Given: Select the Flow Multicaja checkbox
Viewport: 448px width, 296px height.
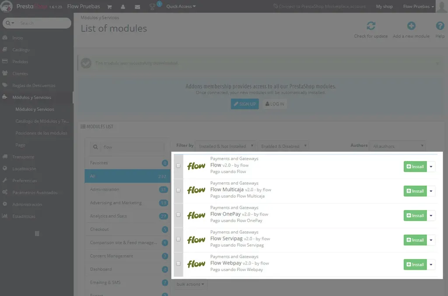Looking at the screenshot, I should [x=178, y=190].
